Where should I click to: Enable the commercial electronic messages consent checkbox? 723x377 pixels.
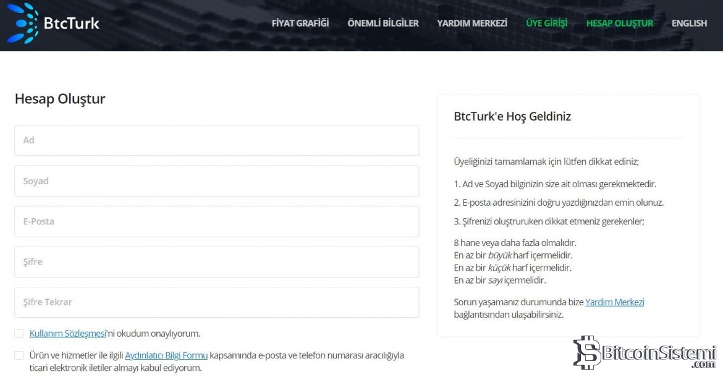coord(19,355)
